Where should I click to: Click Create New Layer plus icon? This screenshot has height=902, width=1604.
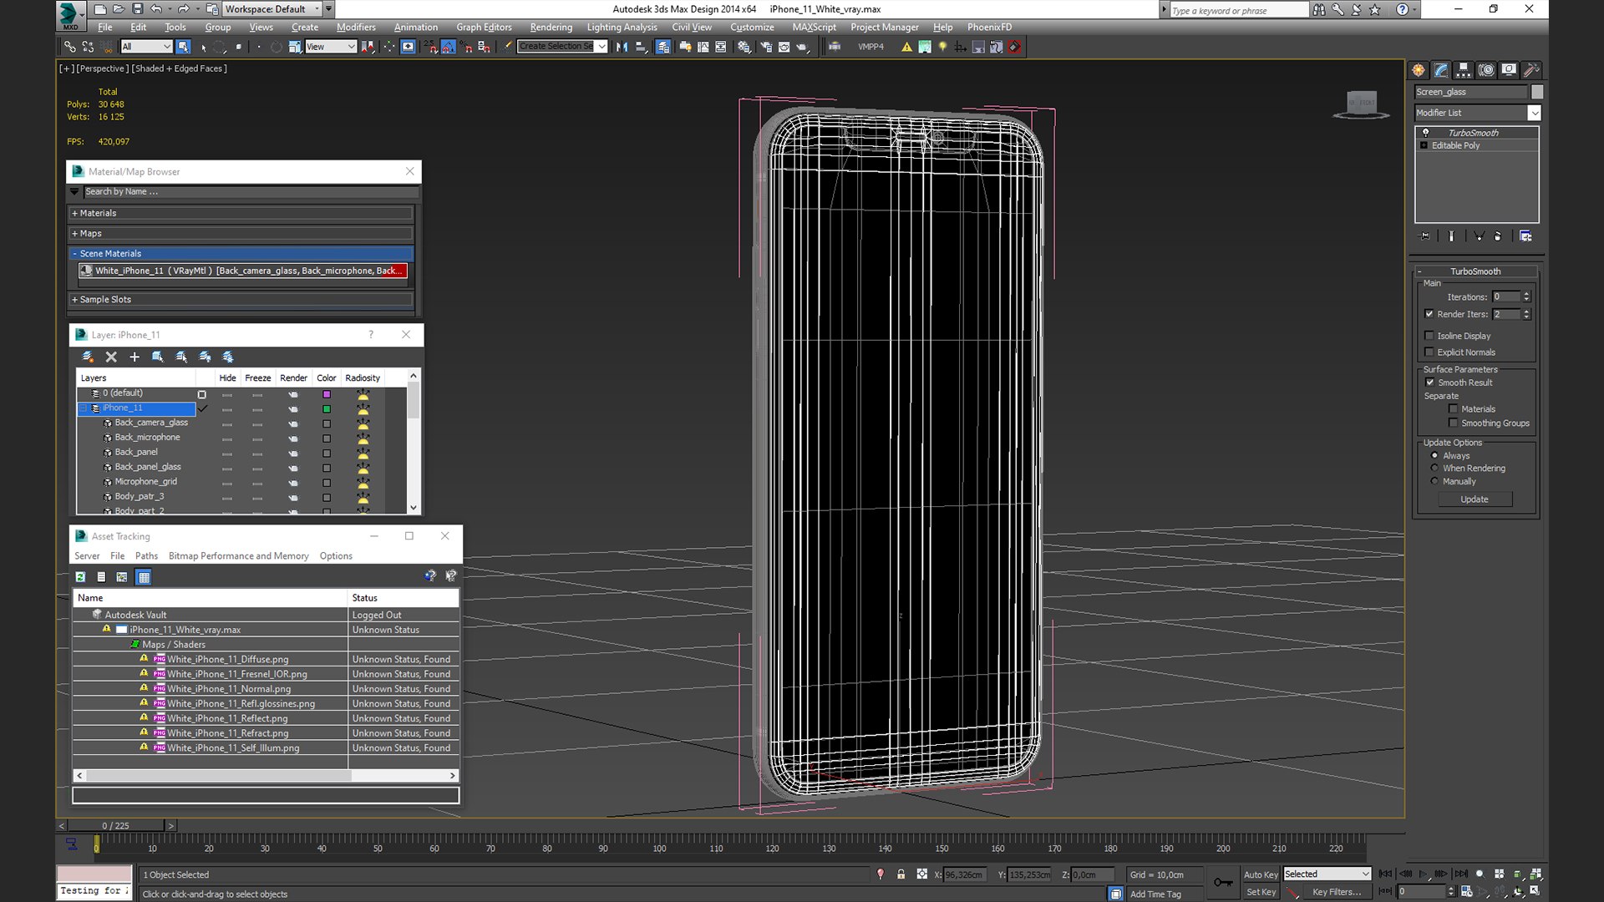(135, 357)
